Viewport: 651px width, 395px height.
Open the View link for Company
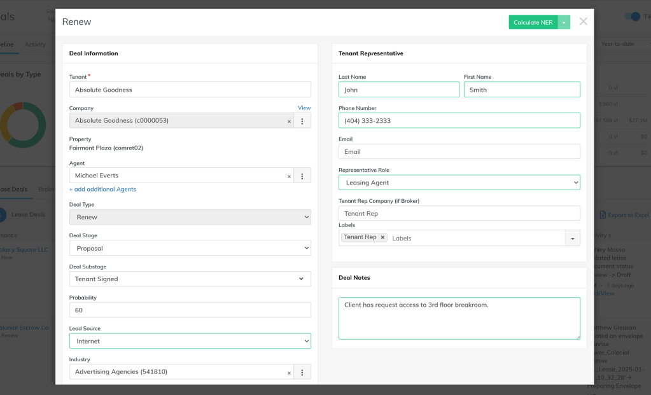click(304, 108)
